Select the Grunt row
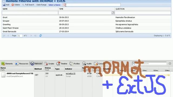 (86, 17)
